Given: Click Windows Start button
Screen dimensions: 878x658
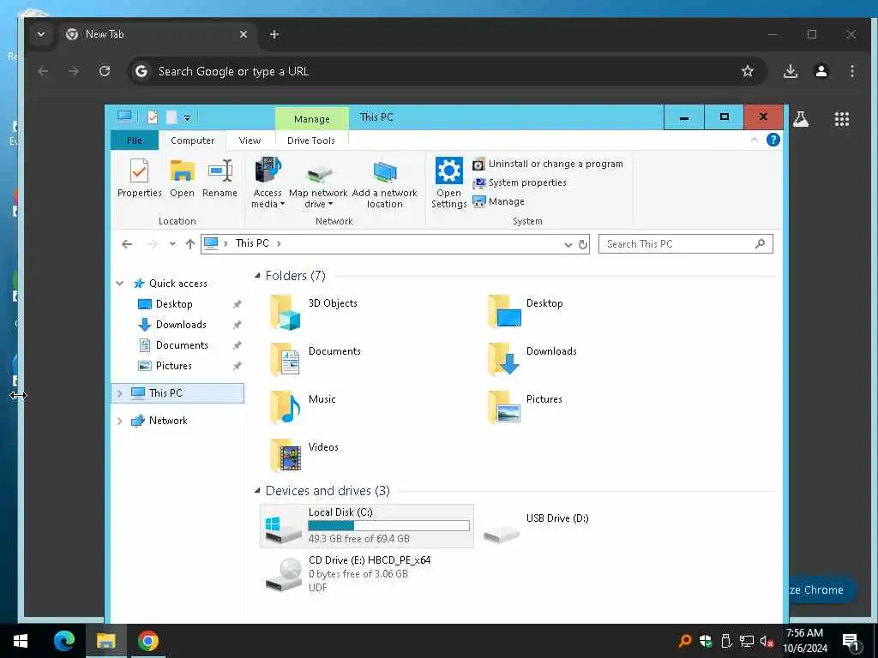Looking at the screenshot, I should coord(21,641).
